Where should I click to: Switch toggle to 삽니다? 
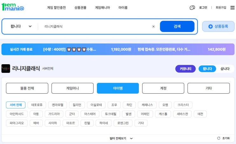(225, 69)
